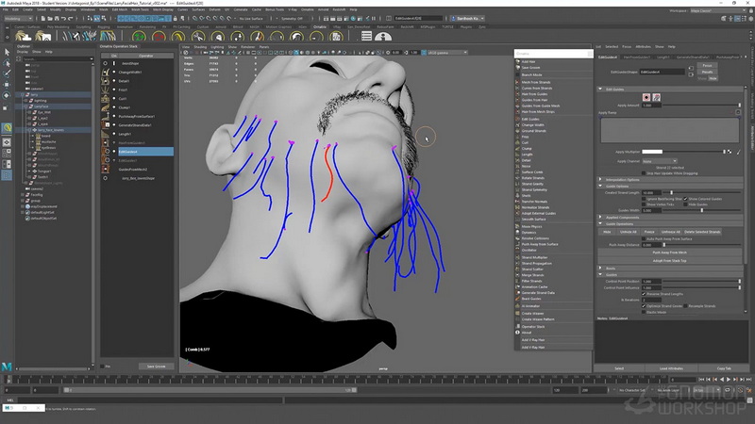
Task: Select the Paint Select tool in toolbox
Action: point(7,73)
